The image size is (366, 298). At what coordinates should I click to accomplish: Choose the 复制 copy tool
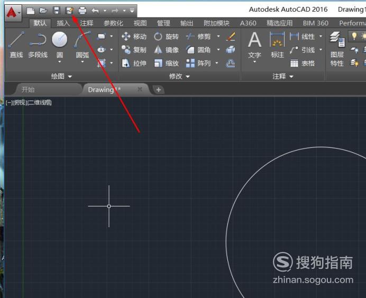(x=134, y=50)
